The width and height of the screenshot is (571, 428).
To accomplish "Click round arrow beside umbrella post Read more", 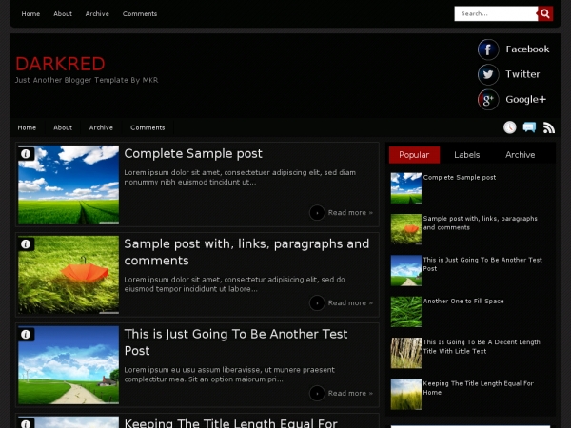I will pos(317,302).
